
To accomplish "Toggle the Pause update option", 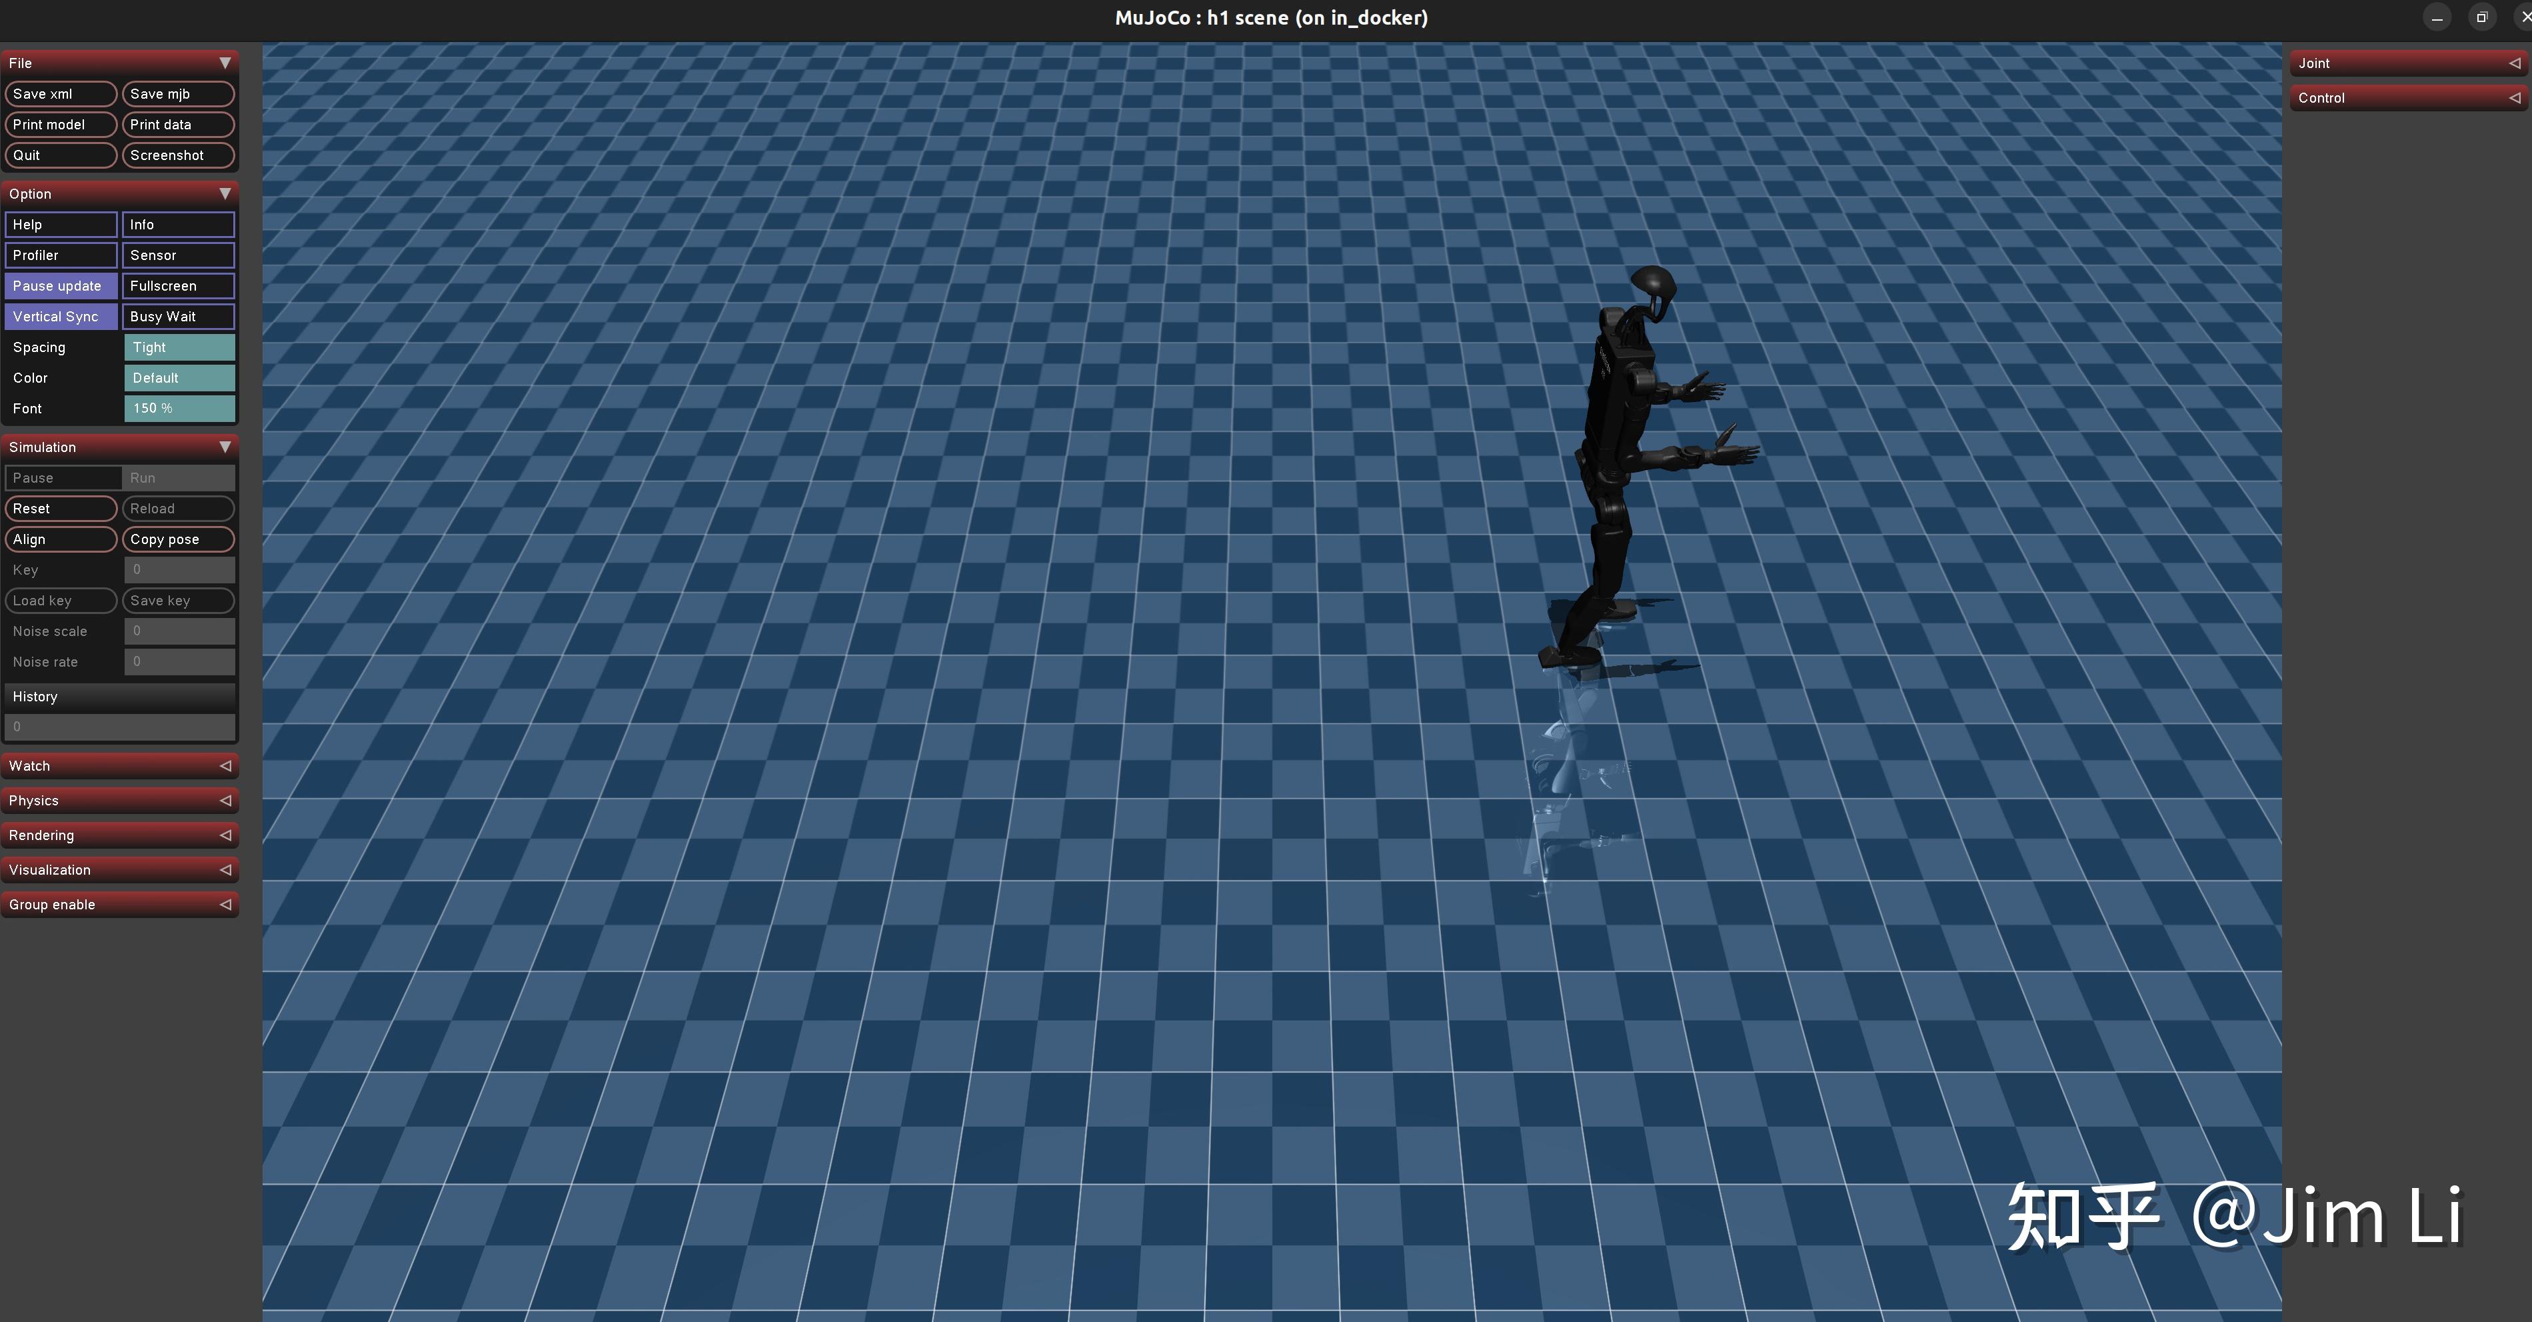I will [x=61, y=286].
